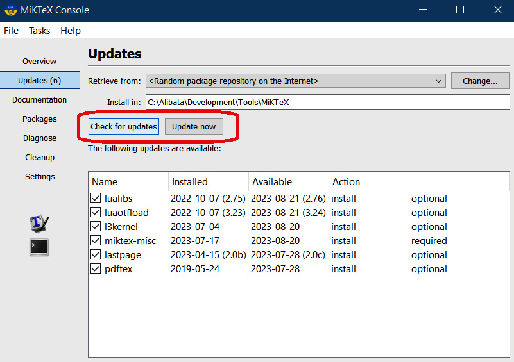
Task: Go to the Overview page
Action: tap(39, 62)
